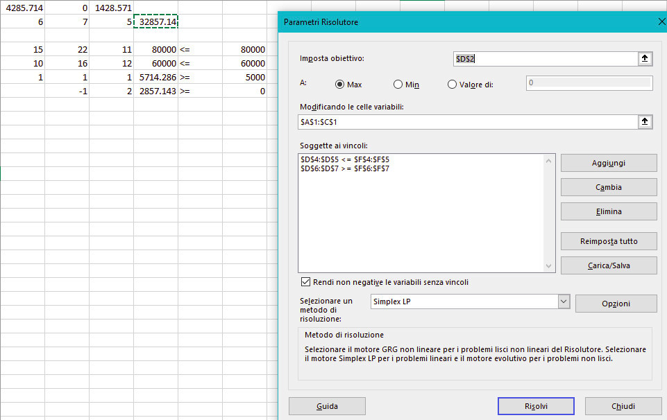The image size is (667, 420).
Task: Select cell with coefficient 15
Action: click(x=22, y=50)
